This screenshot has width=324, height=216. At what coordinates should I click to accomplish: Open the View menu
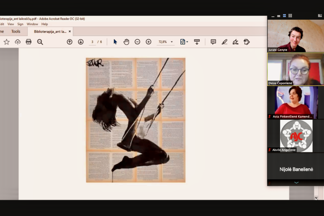pyautogui.click(x=11, y=24)
